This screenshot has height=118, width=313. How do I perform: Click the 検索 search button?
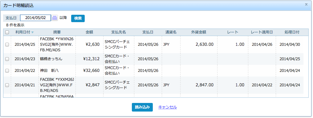click(78, 18)
